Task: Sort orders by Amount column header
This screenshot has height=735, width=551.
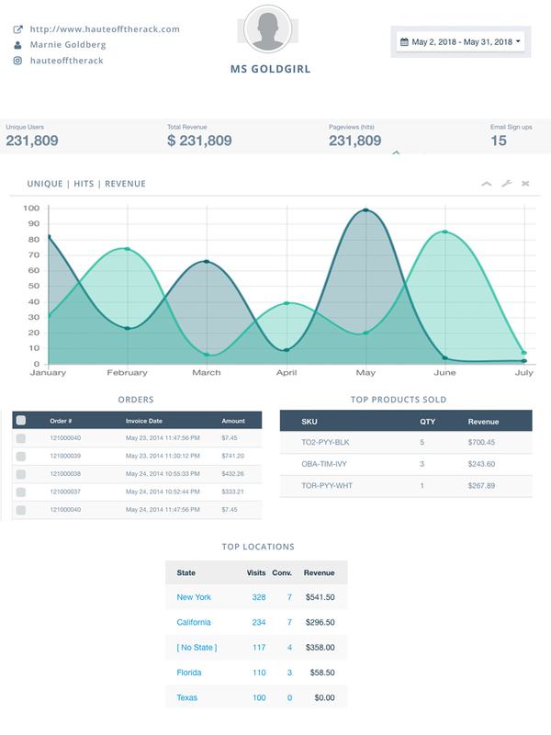Action: click(x=233, y=421)
